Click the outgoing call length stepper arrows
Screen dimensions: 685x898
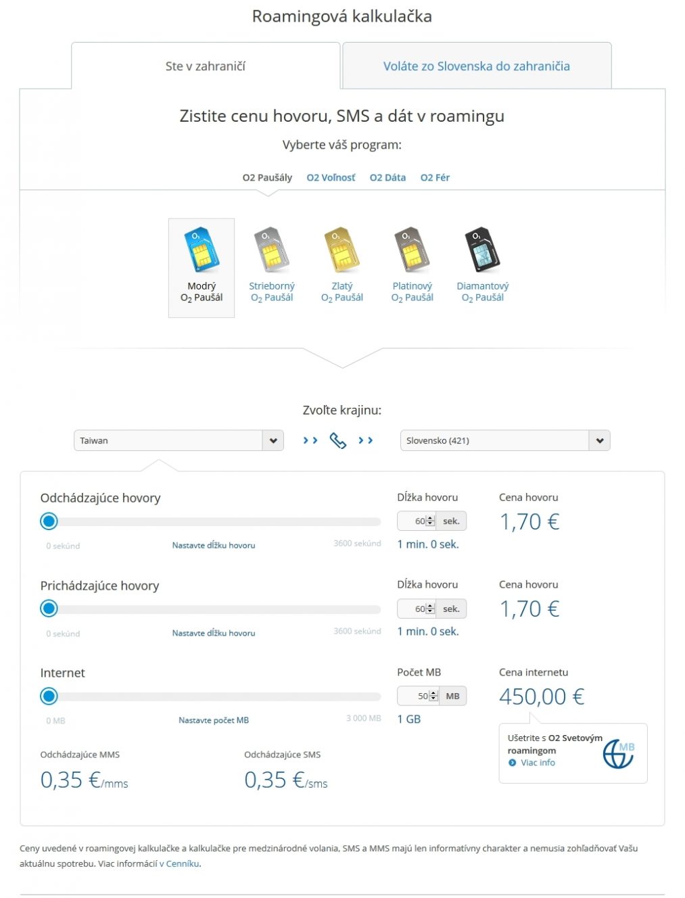coord(431,521)
